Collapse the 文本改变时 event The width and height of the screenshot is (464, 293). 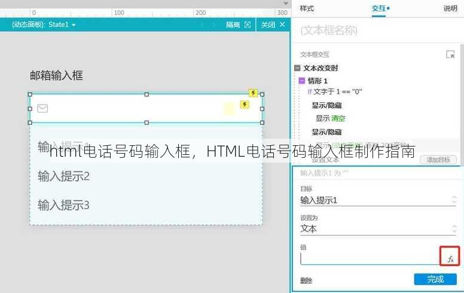coord(297,68)
